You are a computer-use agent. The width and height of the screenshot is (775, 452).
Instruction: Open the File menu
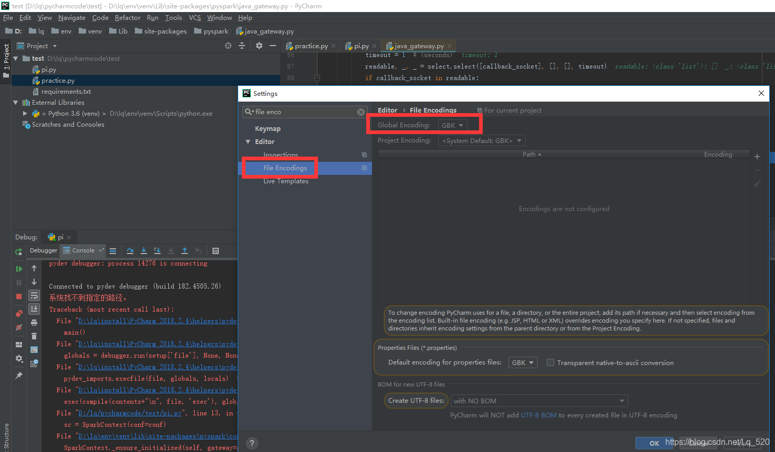[8, 18]
